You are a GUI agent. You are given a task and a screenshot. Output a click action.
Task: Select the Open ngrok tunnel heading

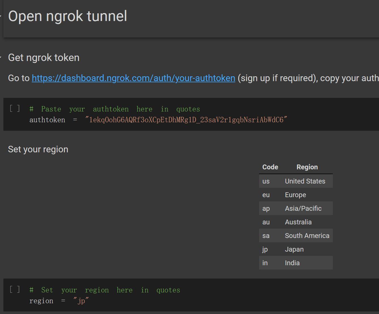click(x=68, y=16)
